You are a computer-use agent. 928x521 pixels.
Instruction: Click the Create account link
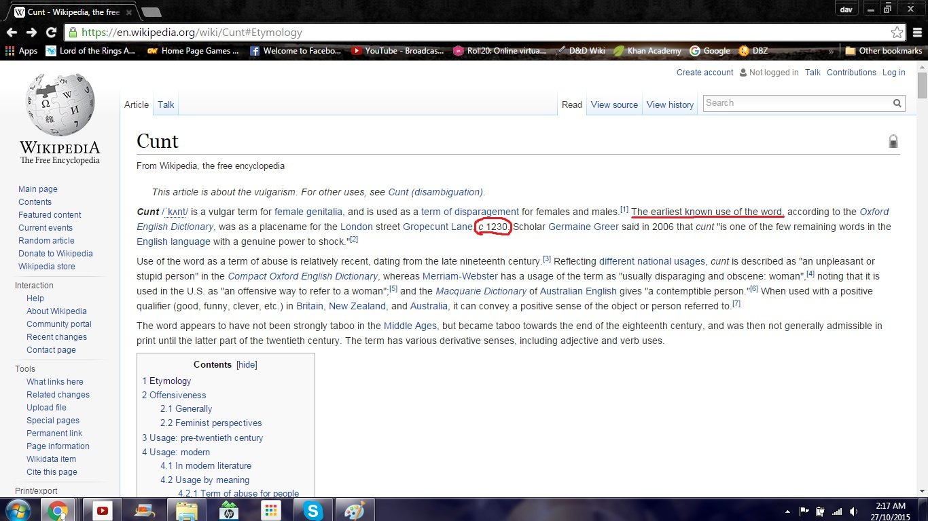coord(704,73)
